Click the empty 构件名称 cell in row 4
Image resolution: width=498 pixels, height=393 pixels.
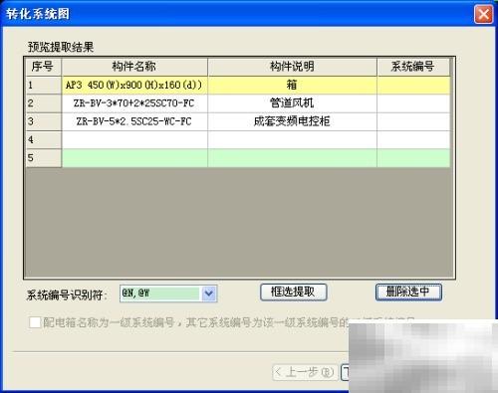[x=134, y=140]
